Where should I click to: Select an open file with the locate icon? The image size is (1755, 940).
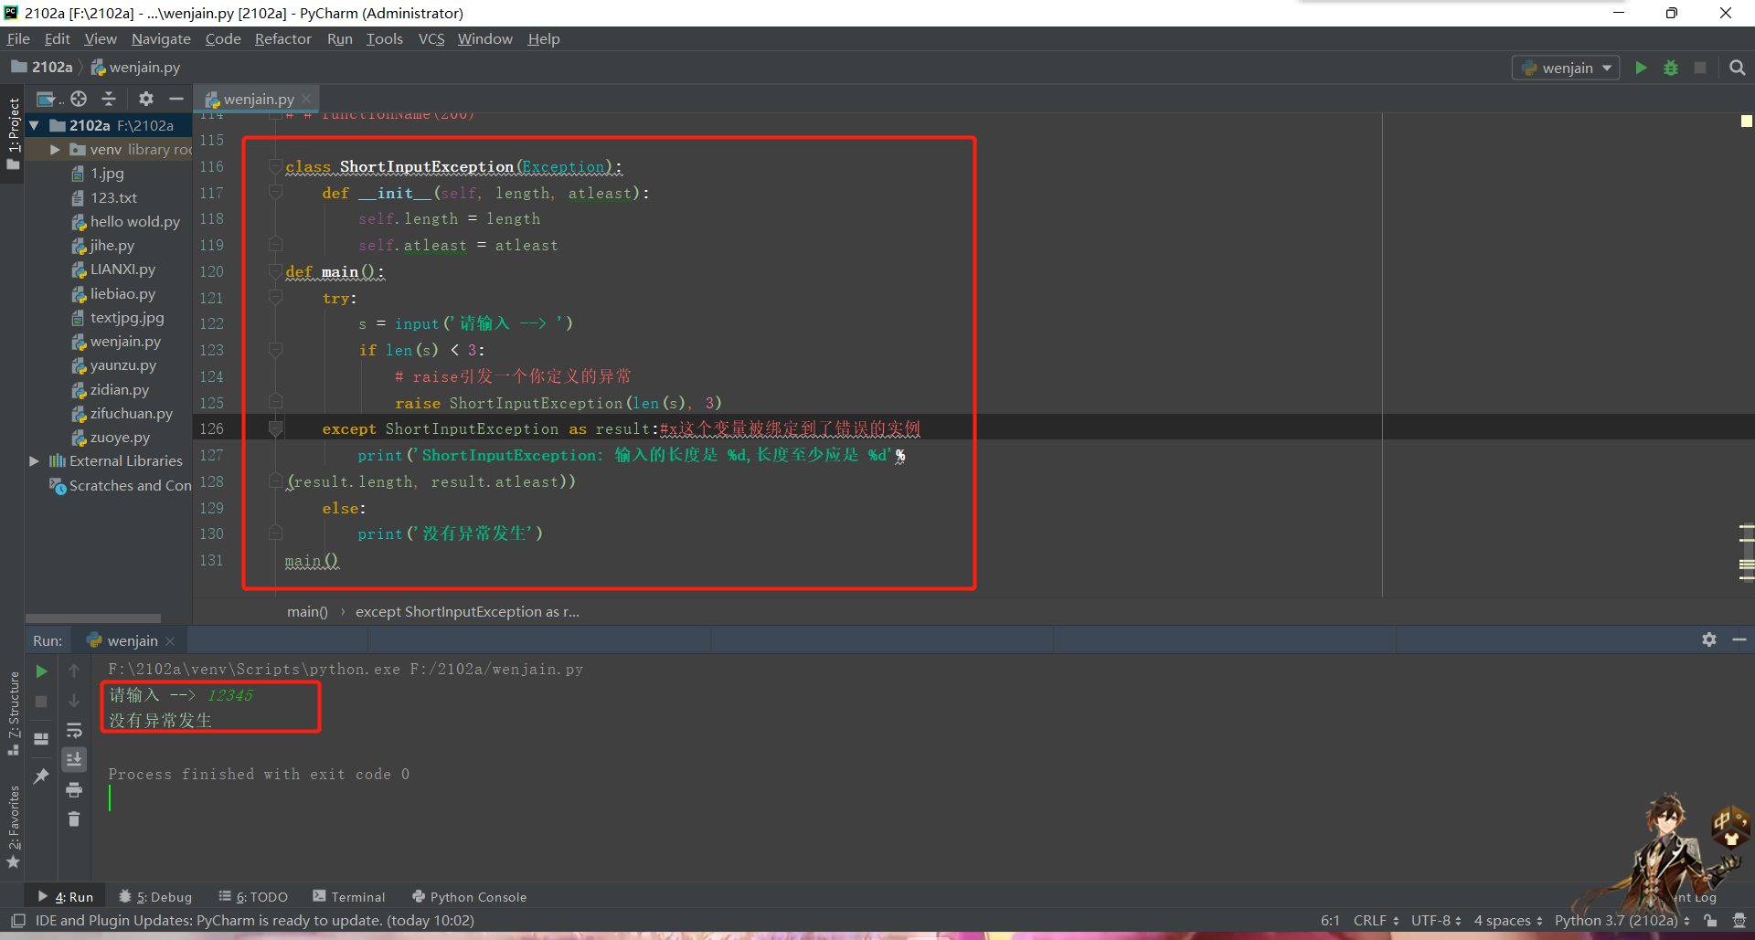coord(78,99)
